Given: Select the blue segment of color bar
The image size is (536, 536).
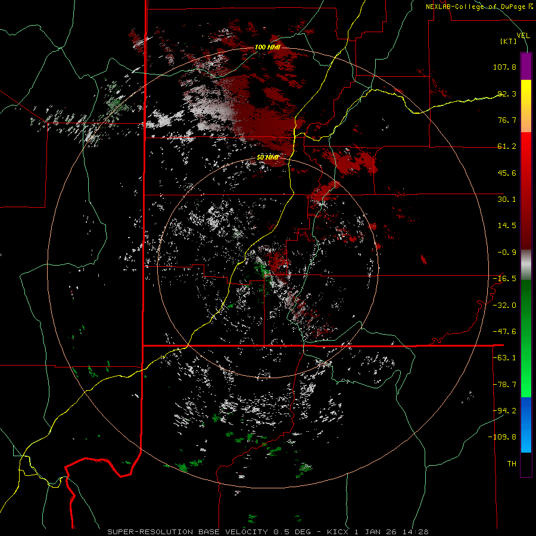Looking at the screenshot, I should click(526, 425).
